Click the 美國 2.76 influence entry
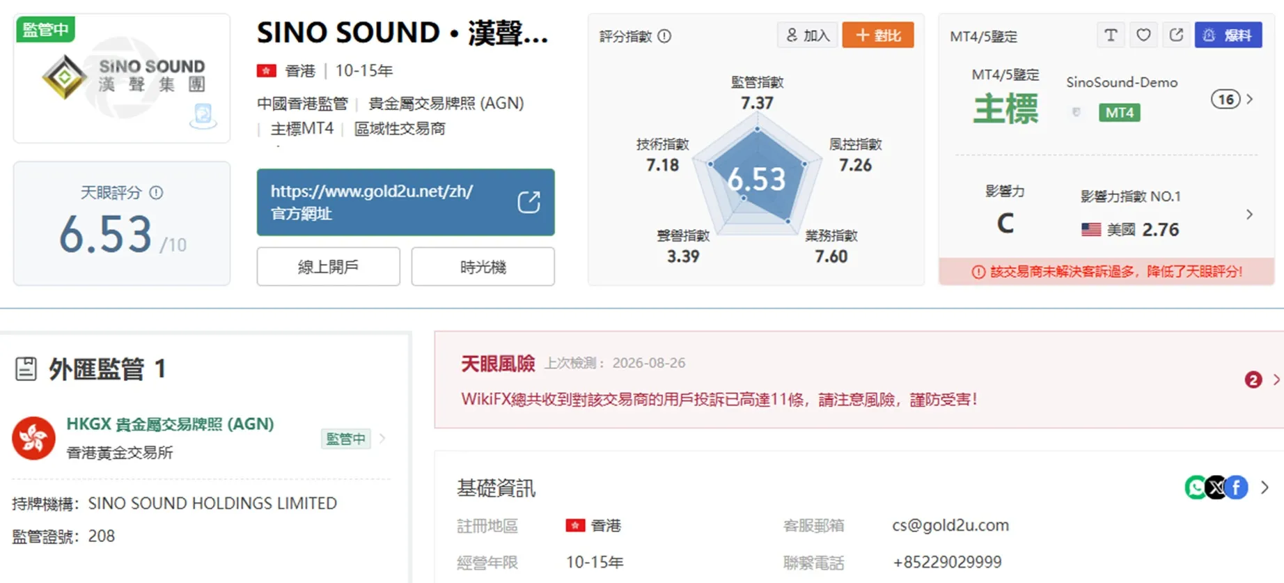The height and width of the screenshot is (583, 1284). tap(1130, 229)
